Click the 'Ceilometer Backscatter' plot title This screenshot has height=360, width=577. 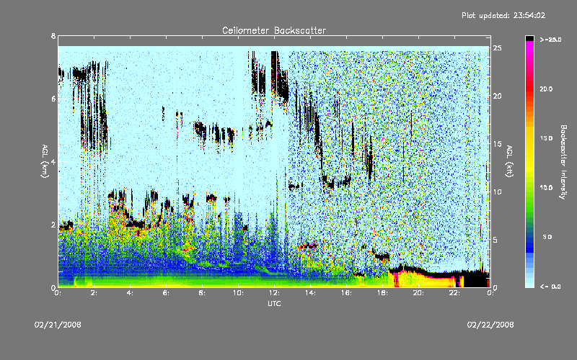tap(274, 30)
